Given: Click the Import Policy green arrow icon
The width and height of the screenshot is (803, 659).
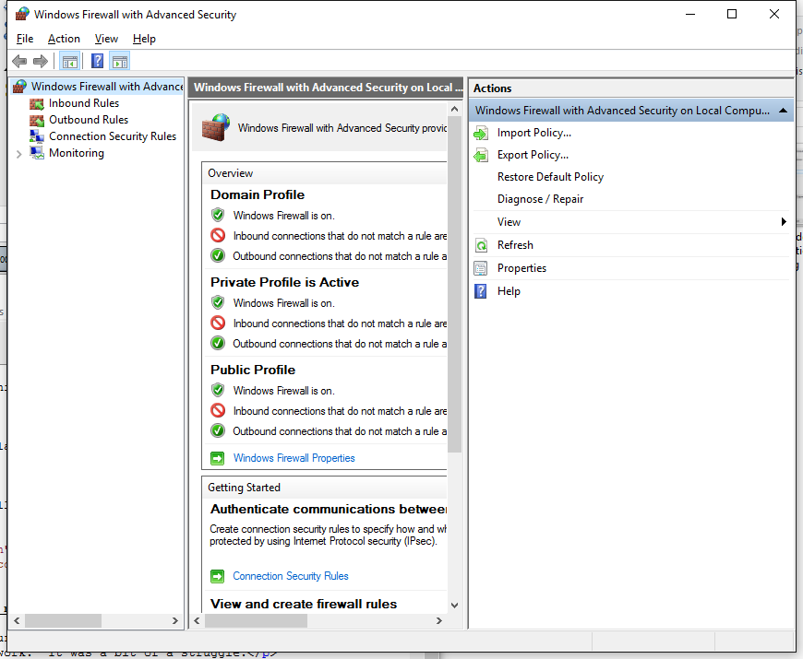Looking at the screenshot, I should (481, 134).
